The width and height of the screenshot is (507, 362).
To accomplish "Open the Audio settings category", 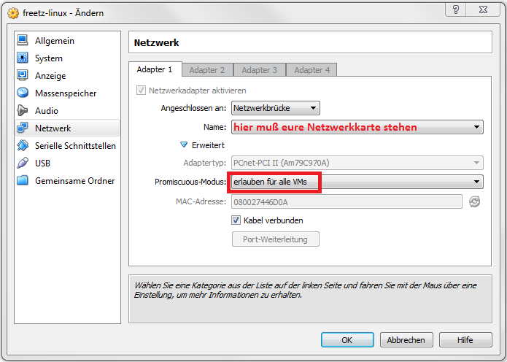I will (x=46, y=111).
